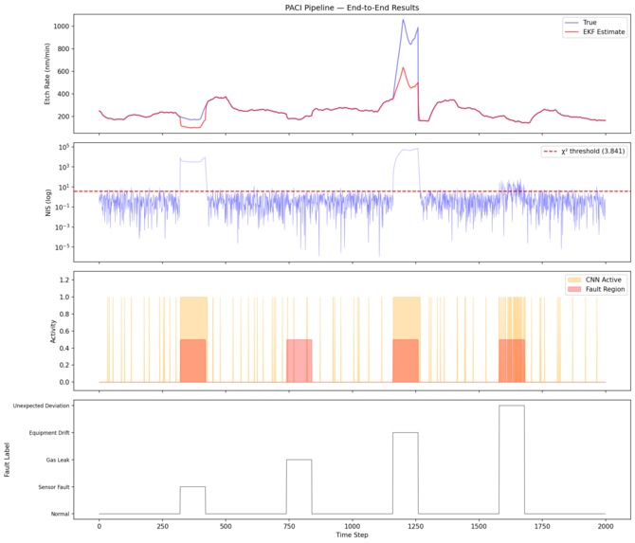Click the Etch Rate tick '800'
The height and width of the screenshot is (543, 635).
pos(63,49)
